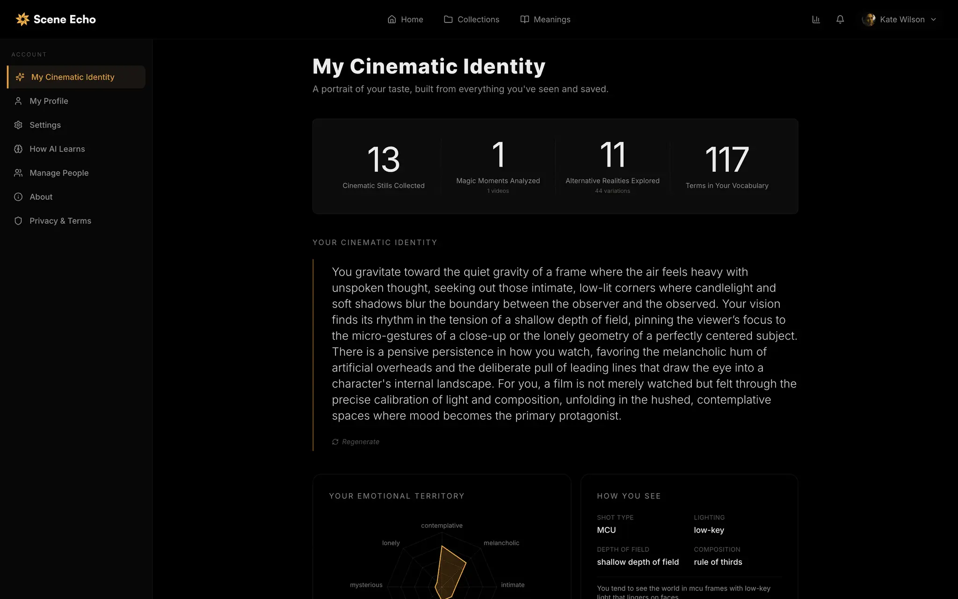
Task: Click the 'lonely' radar axis label
Action: (x=391, y=543)
